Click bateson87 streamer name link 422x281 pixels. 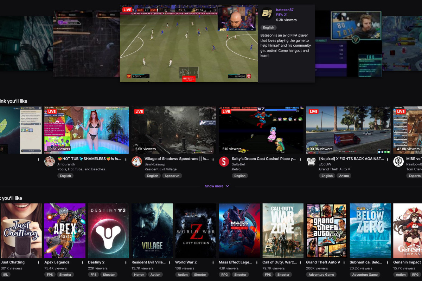pos(285,10)
